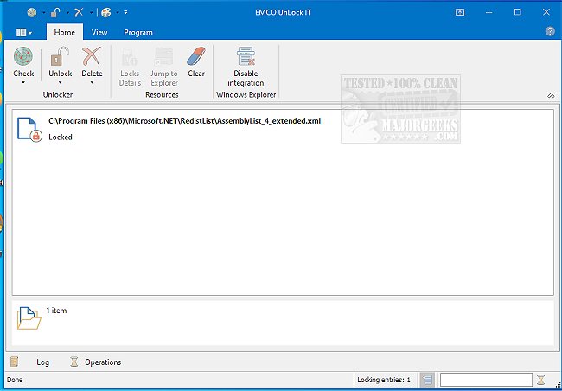Open dropdown next to quick access Check icon
Screen dimensions: 562x391
click(x=44, y=13)
